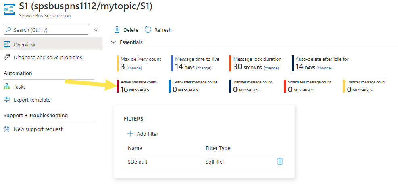The height and width of the screenshot is (189, 398).
Task: Click the plus icon beside Add filter
Action: point(130,134)
